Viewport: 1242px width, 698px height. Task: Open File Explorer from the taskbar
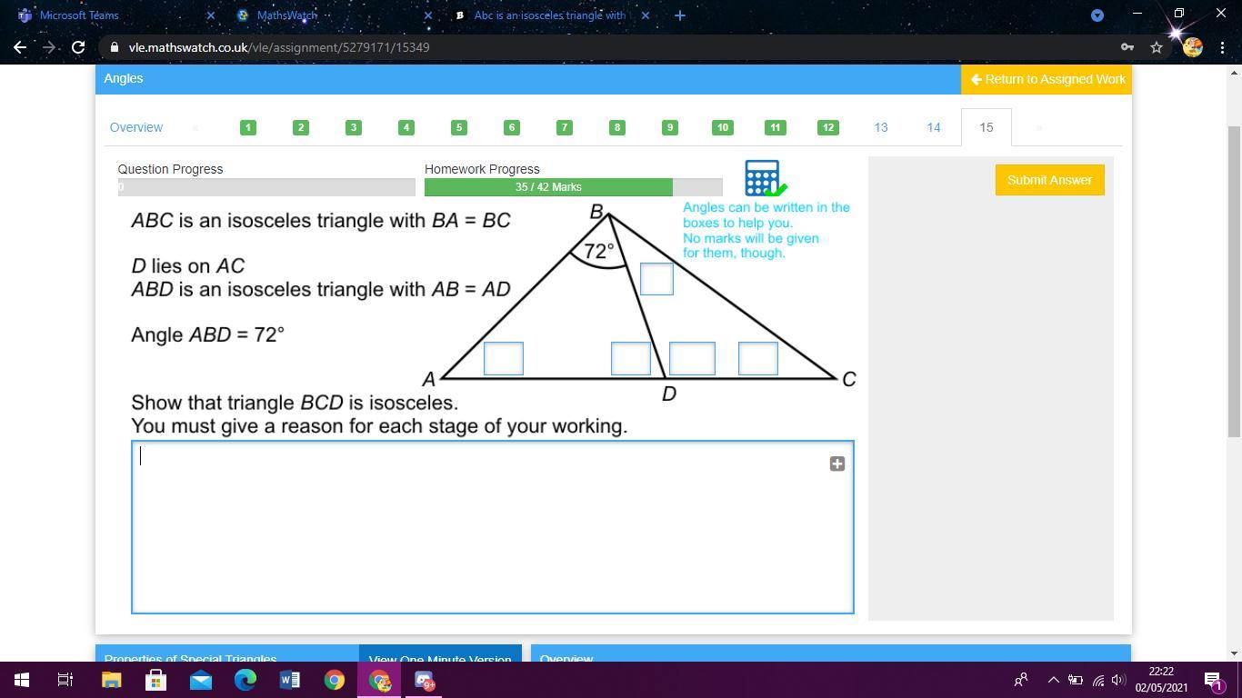(x=111, y=680)
